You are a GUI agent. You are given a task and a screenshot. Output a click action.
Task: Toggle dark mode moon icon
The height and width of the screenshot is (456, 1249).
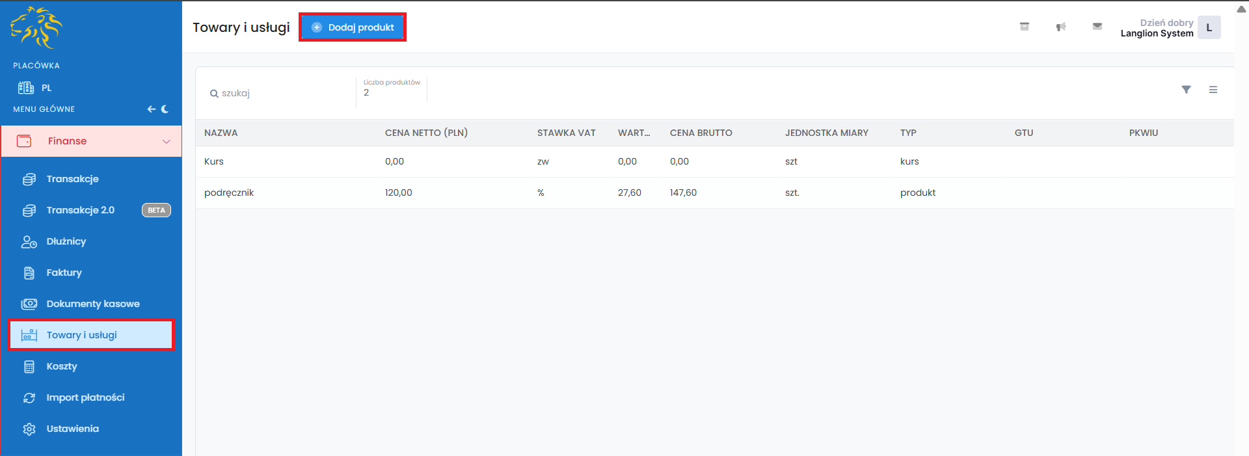click(165, 109)
